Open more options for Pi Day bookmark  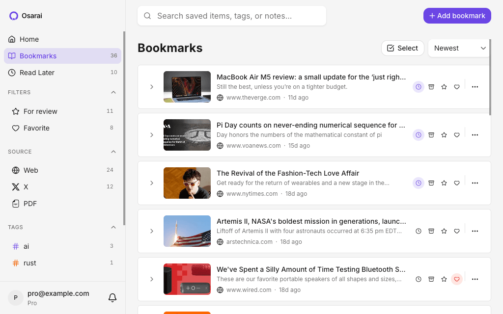pyautogui.click(x=475, y=135)
